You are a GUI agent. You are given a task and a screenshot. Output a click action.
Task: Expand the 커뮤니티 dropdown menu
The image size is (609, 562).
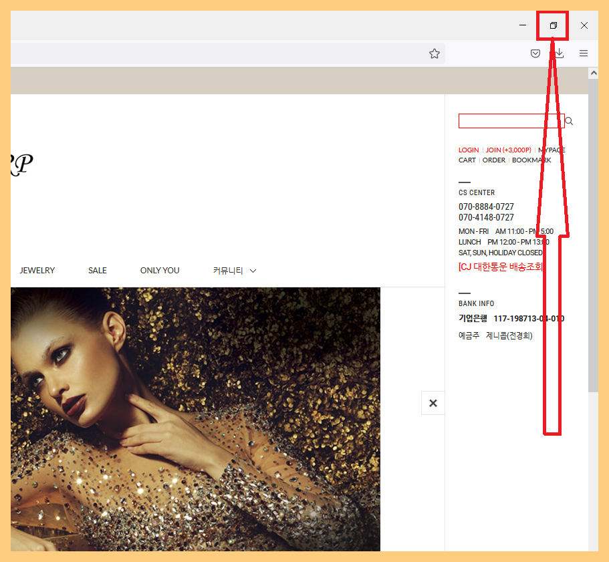coord(235,271)
